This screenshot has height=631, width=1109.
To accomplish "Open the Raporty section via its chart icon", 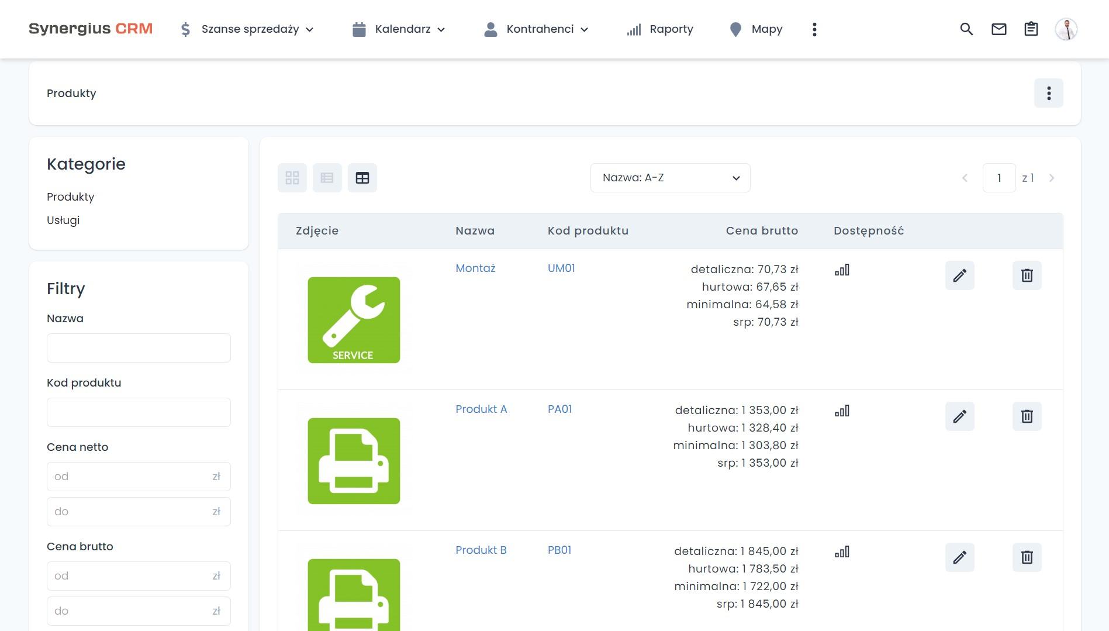I will click(659, 29).
